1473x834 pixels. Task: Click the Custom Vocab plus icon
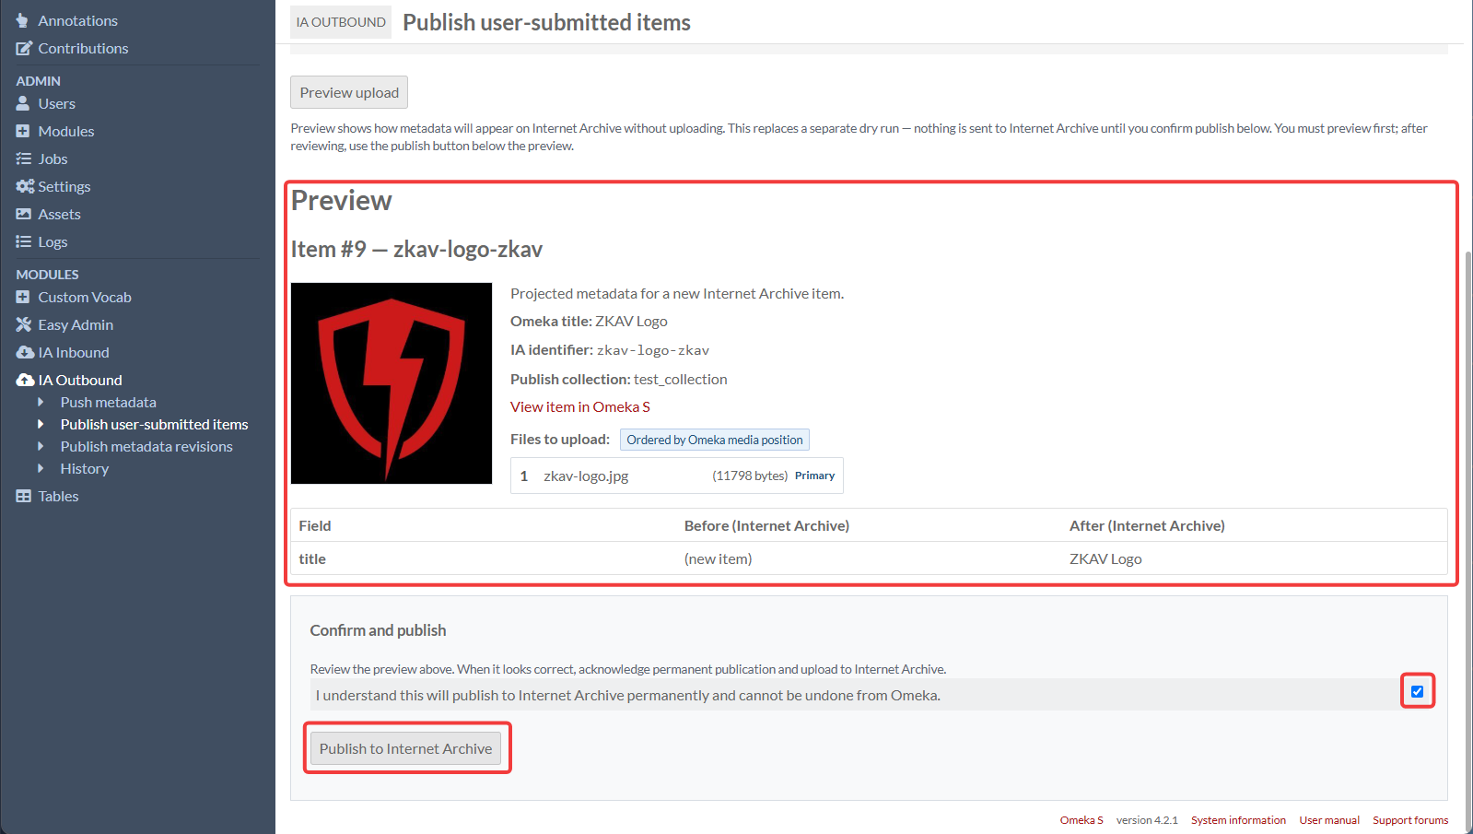[23, 297]
